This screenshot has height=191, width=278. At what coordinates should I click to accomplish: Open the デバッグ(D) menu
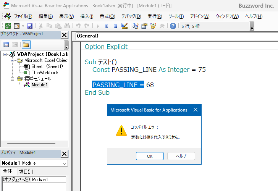131,16
